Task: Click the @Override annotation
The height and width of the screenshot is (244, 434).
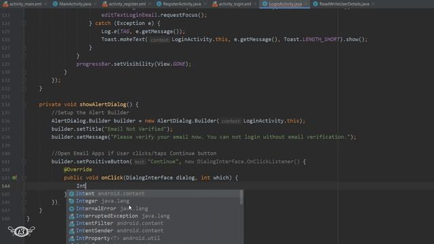Action: point(78,169)
